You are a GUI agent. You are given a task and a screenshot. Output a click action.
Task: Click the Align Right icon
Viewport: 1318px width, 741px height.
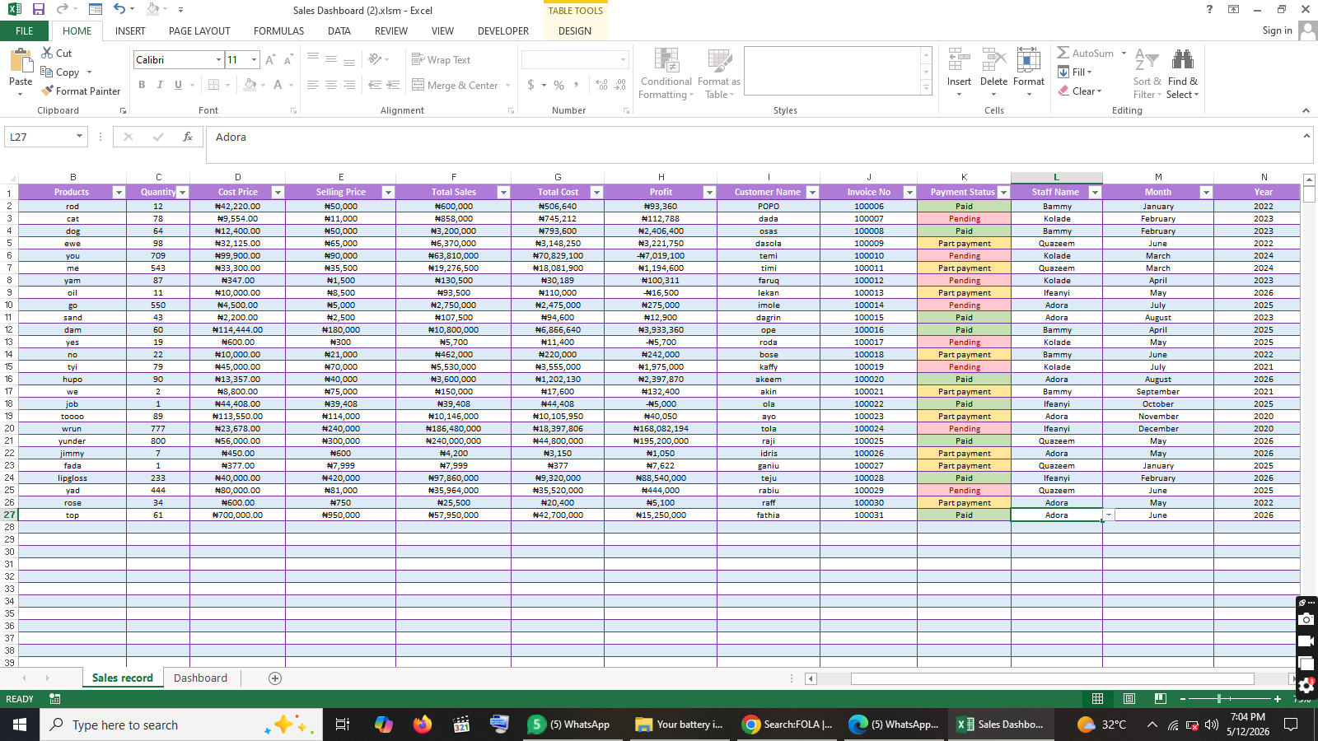pos(349,85)
